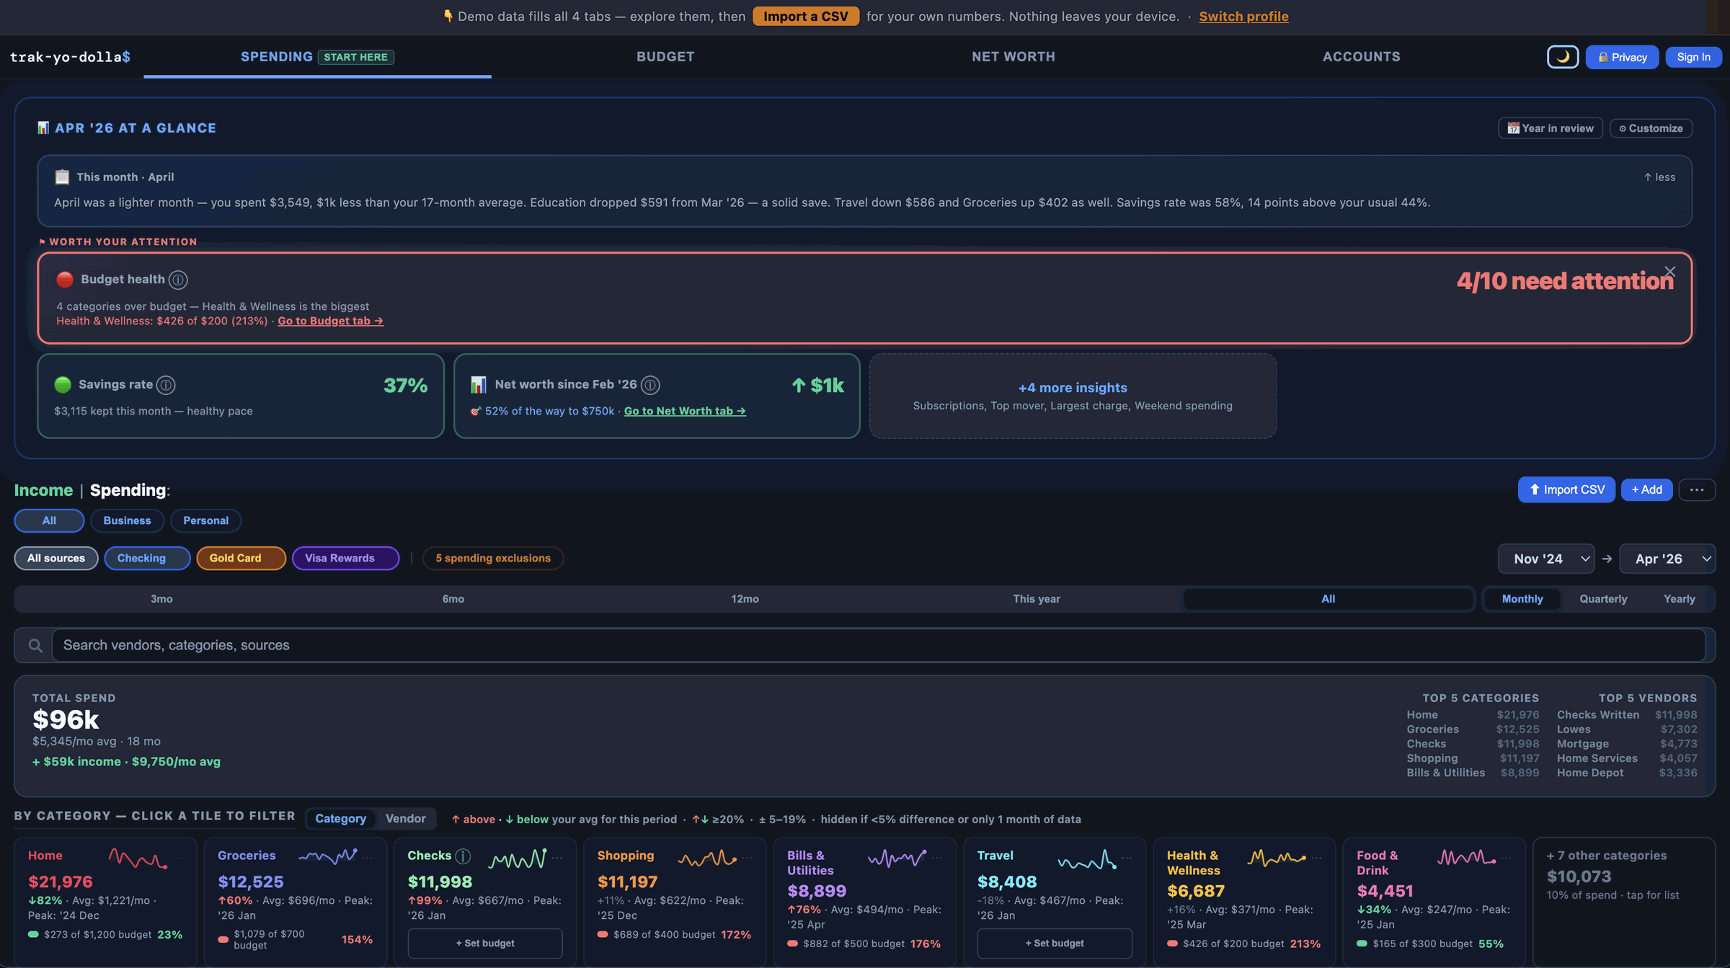Click the Shopping spending sparkline
Viewport: 1730px width, 968px height.
707,858
